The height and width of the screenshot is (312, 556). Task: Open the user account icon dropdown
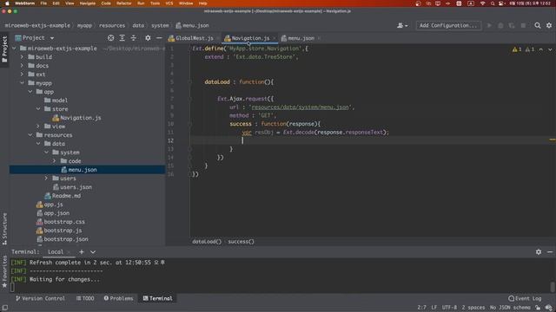point(402,25)
